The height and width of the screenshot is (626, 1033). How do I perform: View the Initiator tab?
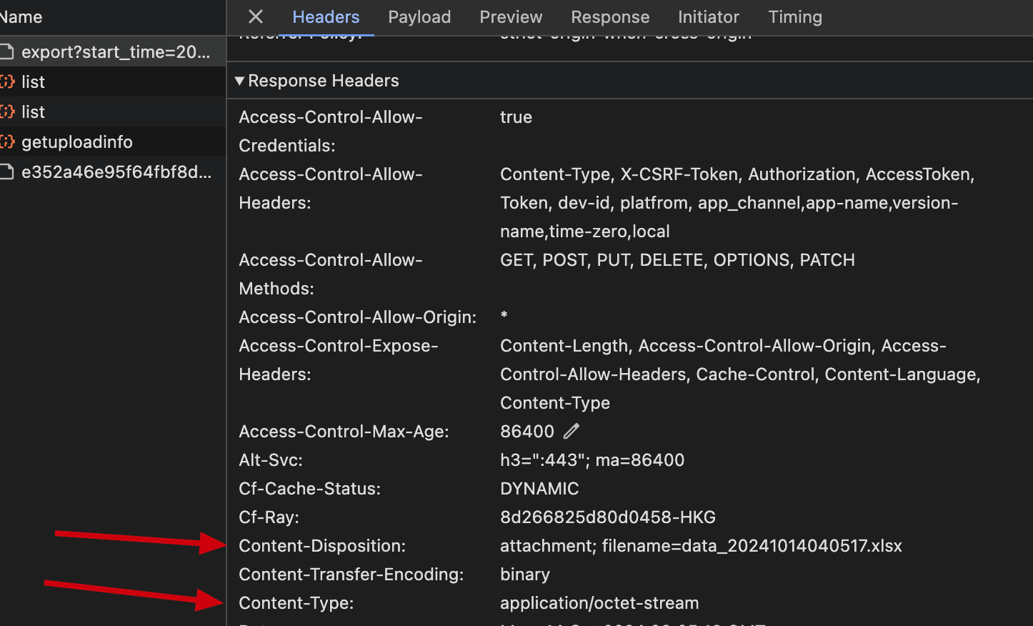pyautogui.click(x=708, y=17)
